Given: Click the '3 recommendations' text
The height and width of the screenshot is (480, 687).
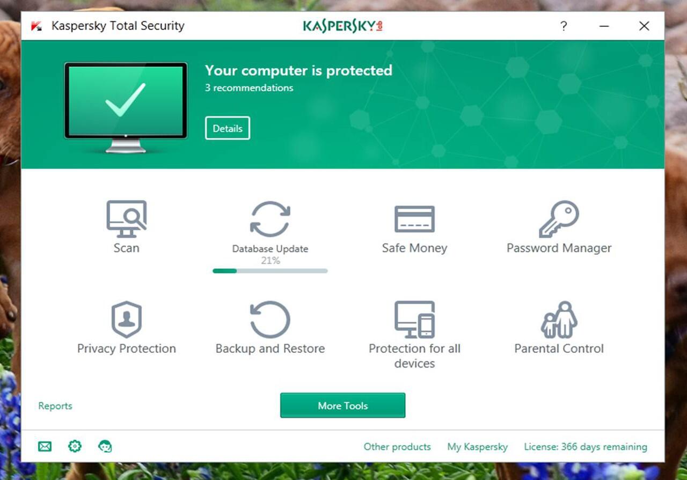Looking at the screenshot, I should (x=249, y=87).
